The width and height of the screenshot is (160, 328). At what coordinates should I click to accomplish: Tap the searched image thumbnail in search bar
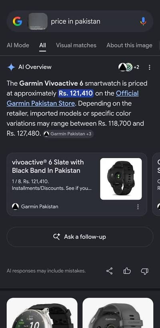coord(38,21)
